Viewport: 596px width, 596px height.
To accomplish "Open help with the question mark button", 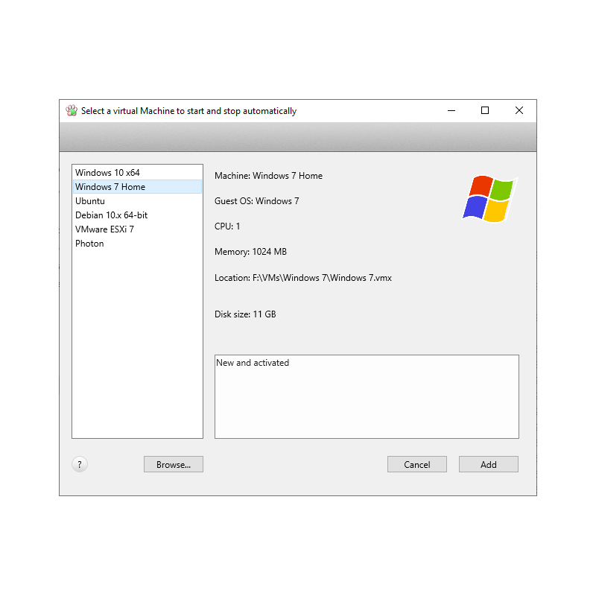I will (80, 464).
